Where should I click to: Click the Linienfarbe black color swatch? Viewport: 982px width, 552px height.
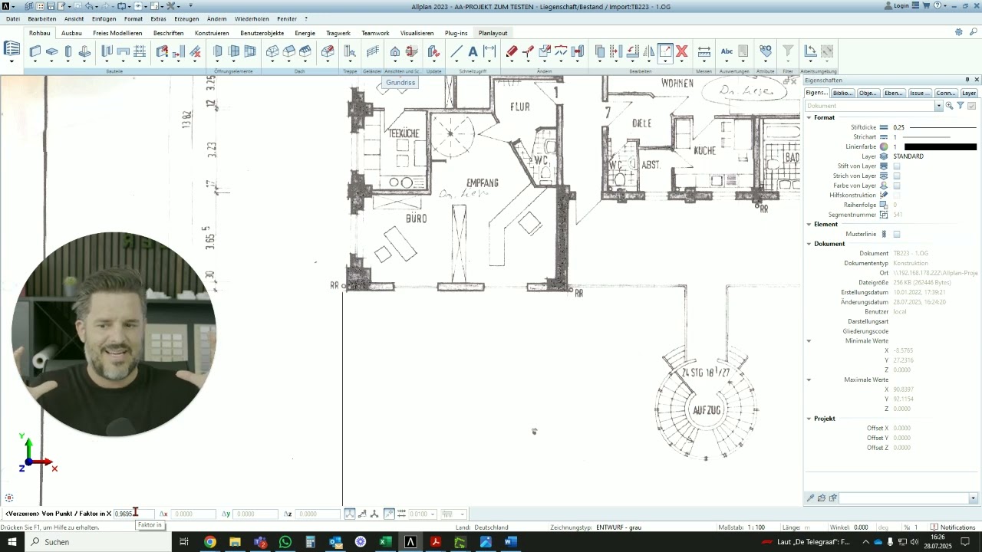[941, 146]
